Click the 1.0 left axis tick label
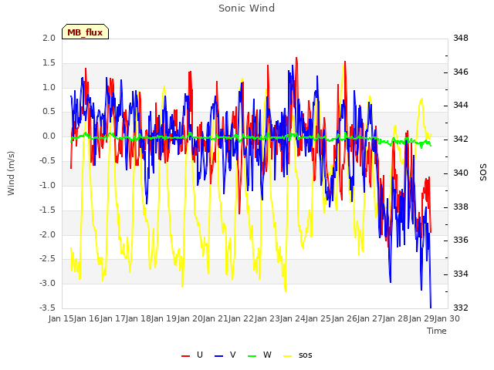This screenshot has height=370, width=494. (x=49, y=87)
